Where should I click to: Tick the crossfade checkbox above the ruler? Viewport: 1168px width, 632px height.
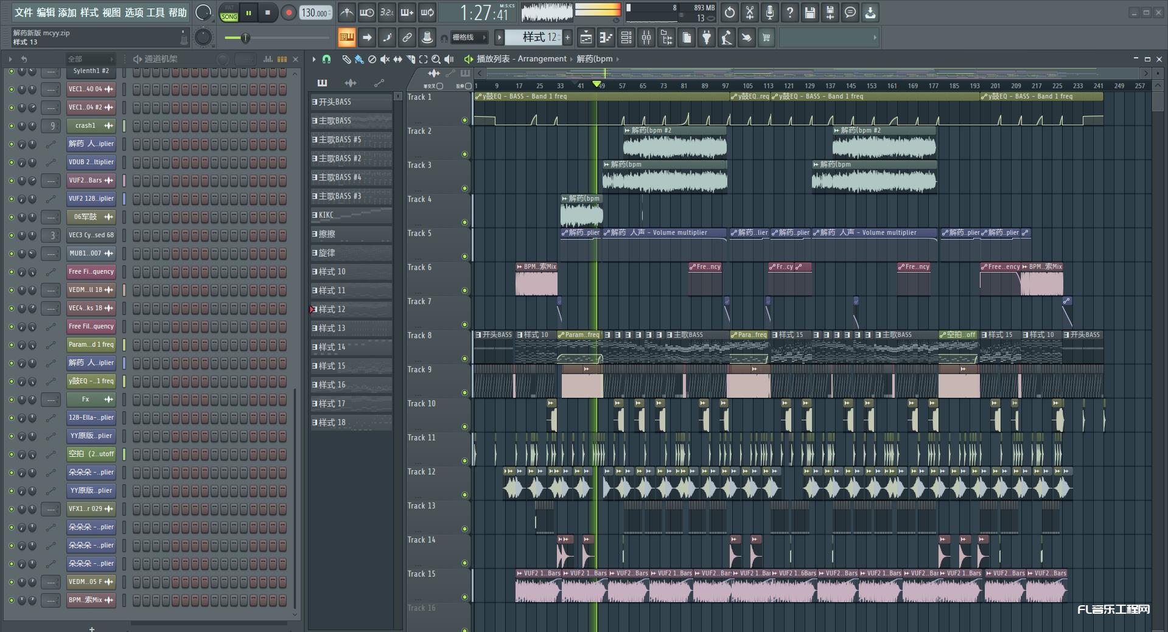pyautogui.click(x=439, y=86)
